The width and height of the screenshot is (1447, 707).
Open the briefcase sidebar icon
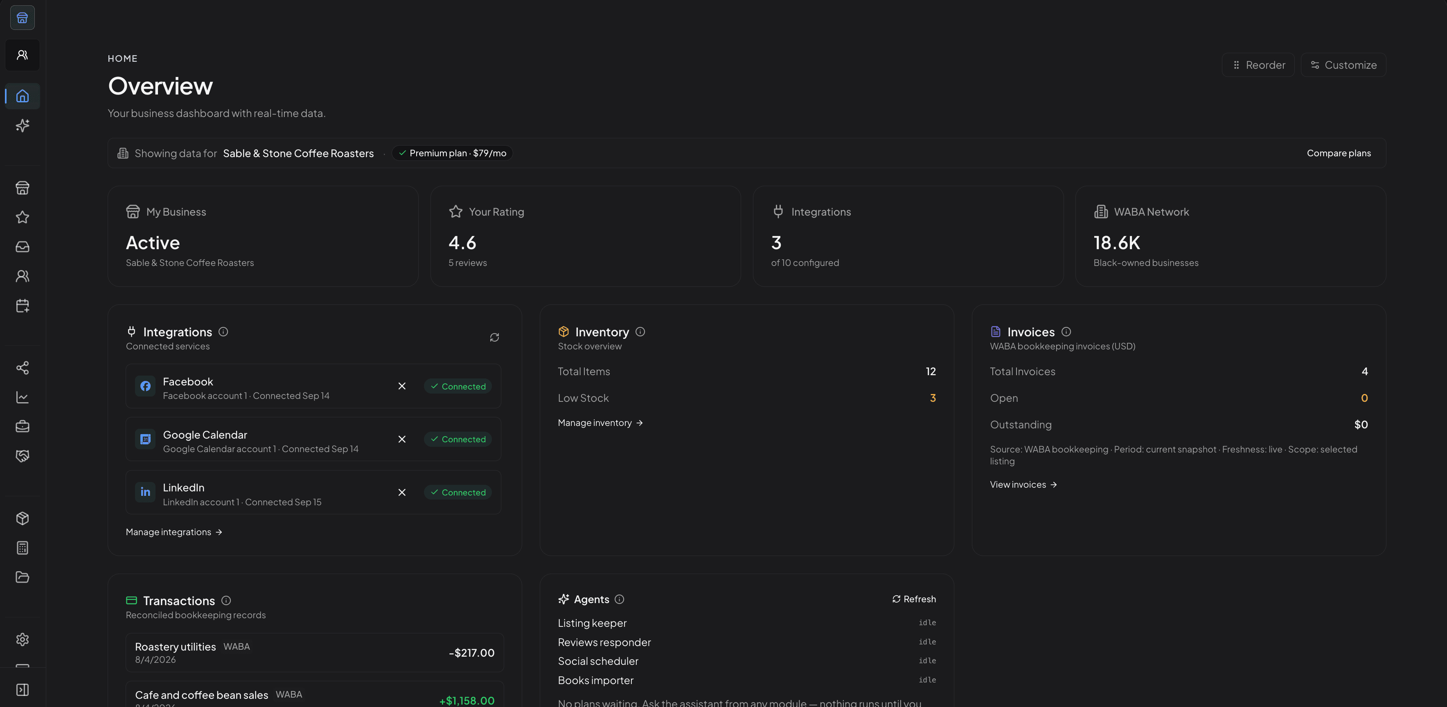click(23, 426)
